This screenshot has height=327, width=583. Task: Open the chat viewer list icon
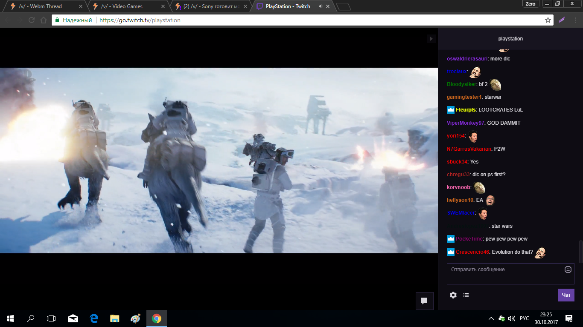coord(466,295)
